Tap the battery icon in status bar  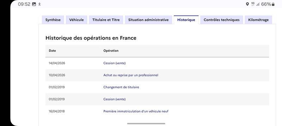coord(273,4)
